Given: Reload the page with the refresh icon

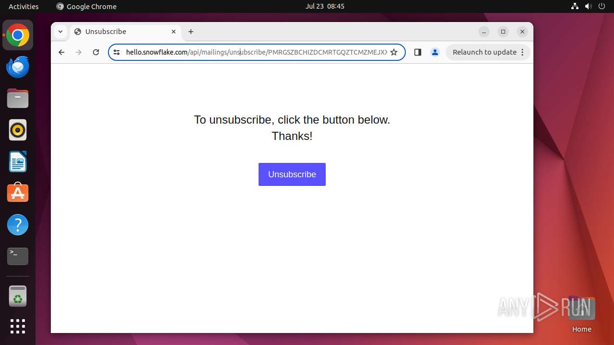Looking at the screenshot, I should tap(96, 52).
